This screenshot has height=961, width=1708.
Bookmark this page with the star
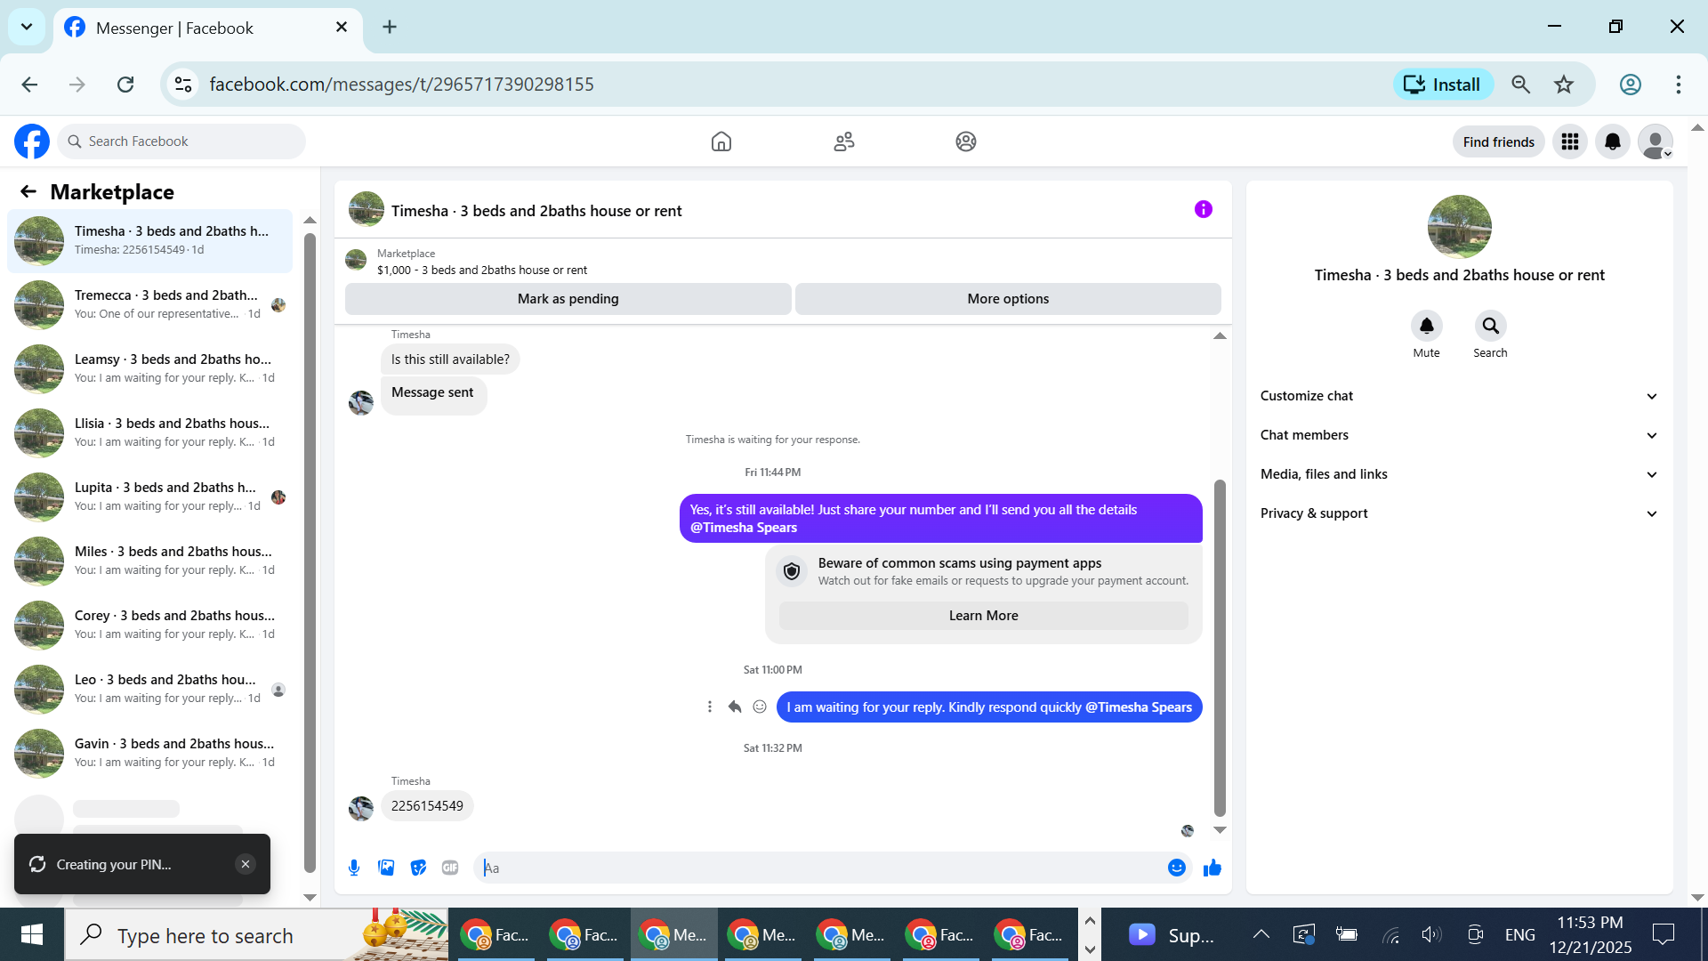(1564, 85)
